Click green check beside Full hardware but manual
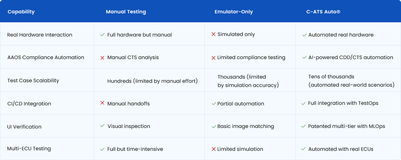The width and height of the screenshot is (401, 160). click(102, 35)
